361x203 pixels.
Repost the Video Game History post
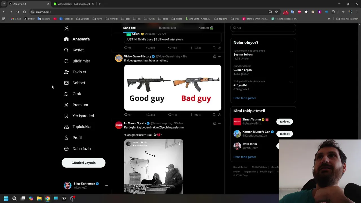150,115
